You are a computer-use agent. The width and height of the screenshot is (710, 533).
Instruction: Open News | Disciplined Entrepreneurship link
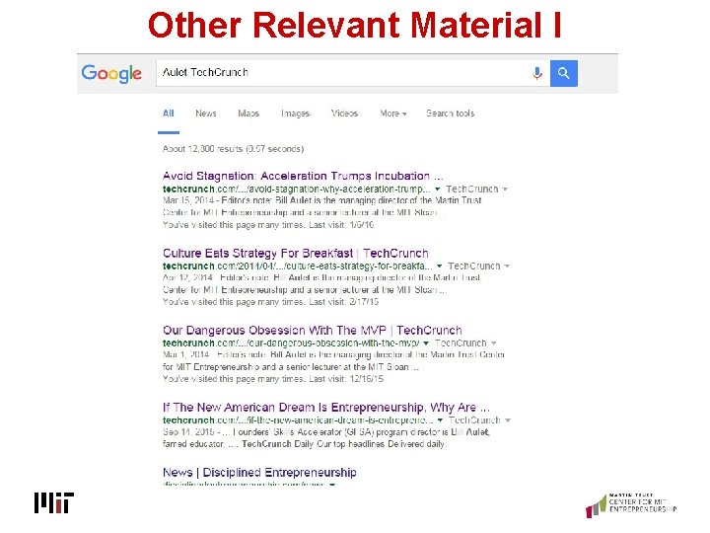[x=259, y=472]
